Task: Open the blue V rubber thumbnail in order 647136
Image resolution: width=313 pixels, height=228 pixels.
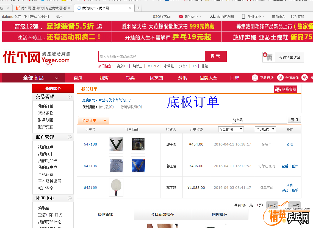Action: click(x=138, y=166)
